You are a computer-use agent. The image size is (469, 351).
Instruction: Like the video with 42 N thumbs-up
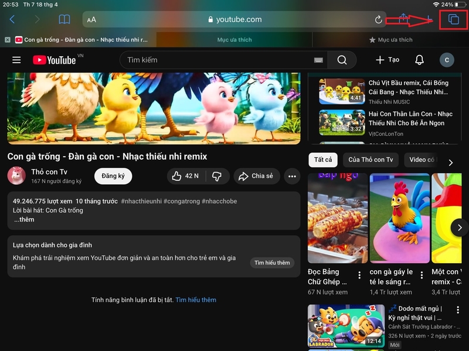point(186,176)
